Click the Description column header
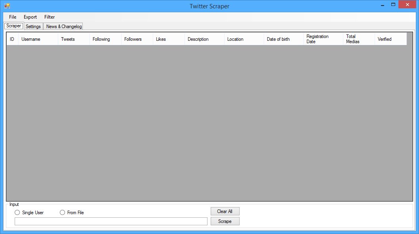The image size is (419, 234). pyautogui.click(x=204, y=39)
